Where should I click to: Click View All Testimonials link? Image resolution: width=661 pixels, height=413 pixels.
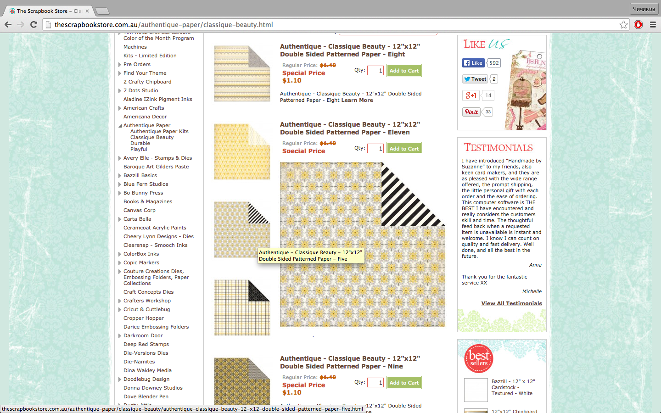(x=511, y=303)
